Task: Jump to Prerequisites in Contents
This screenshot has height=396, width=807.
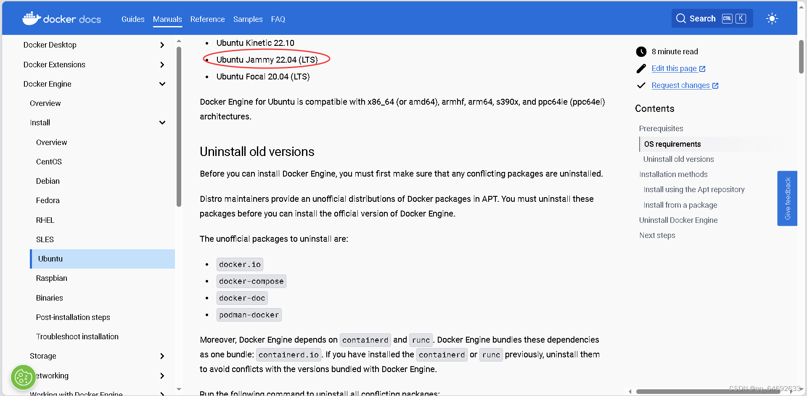Action: click(x=661, y=129)
